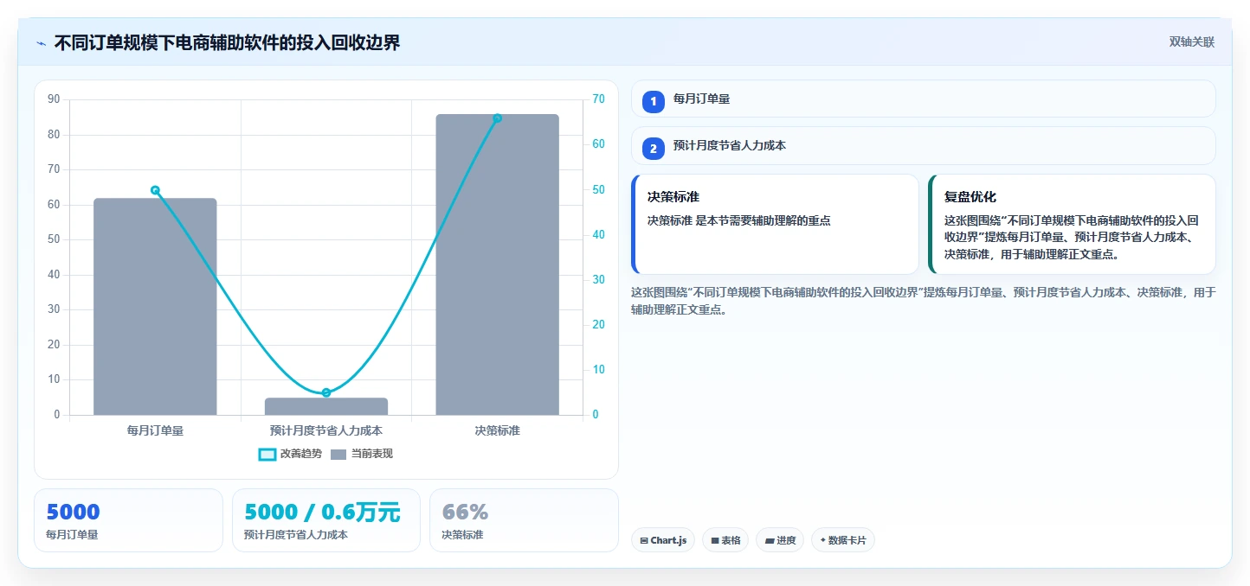The width and height of the screenshot is (1250, 586).
Task: Click the 66% 决策标准 stat card
Action: [524, 520]
